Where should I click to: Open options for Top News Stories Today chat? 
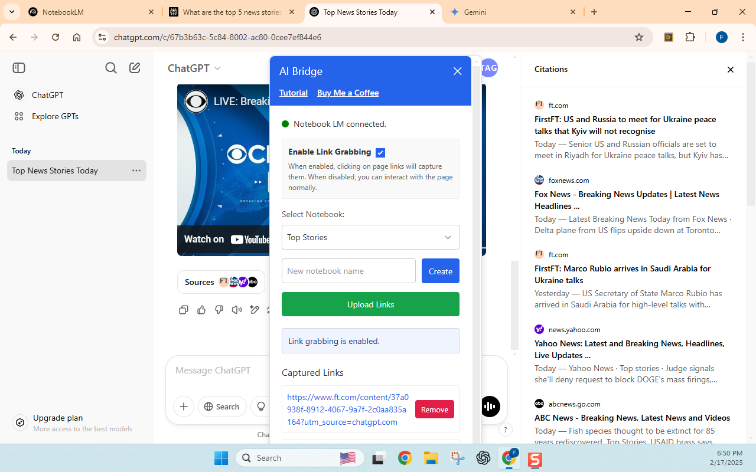(x=136, y=171)
